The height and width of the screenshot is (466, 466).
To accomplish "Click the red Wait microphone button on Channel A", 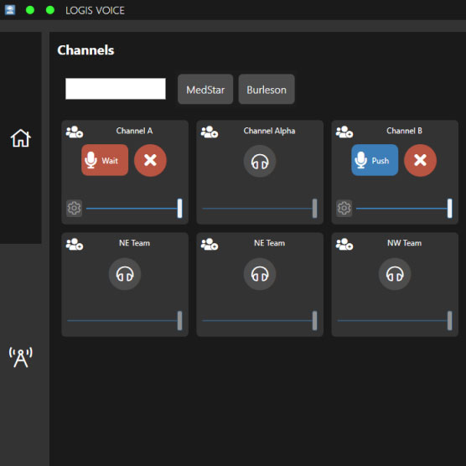I will [x=105, y=160].
